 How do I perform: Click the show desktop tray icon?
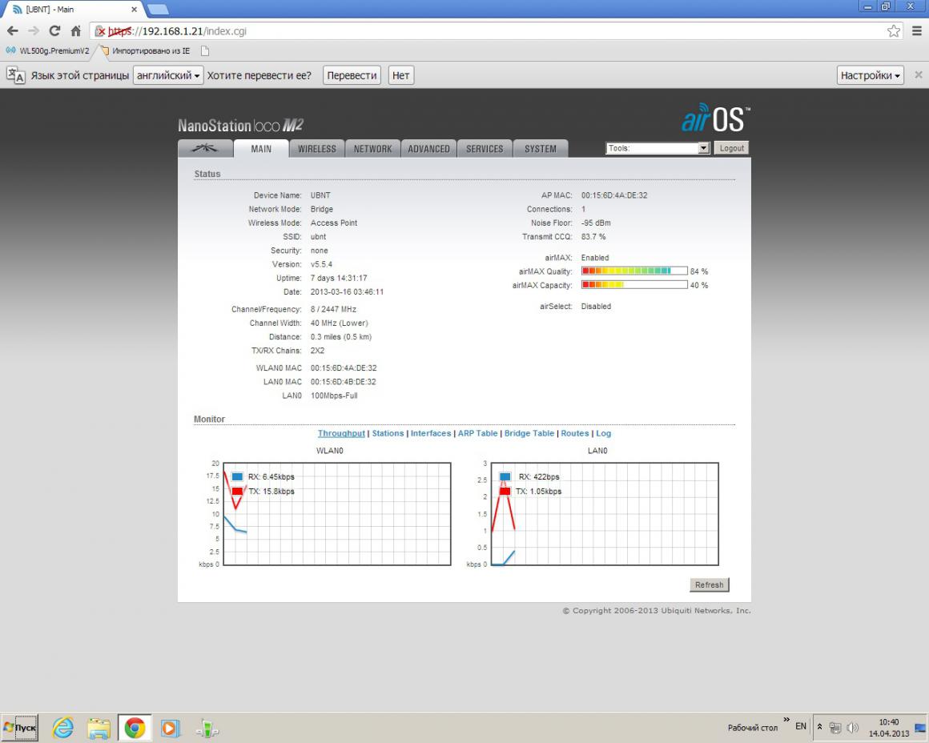click(x=921, y=728)
